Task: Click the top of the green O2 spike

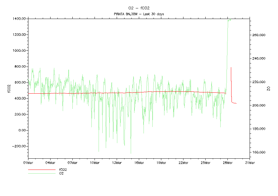Action: tap(229, 20)
